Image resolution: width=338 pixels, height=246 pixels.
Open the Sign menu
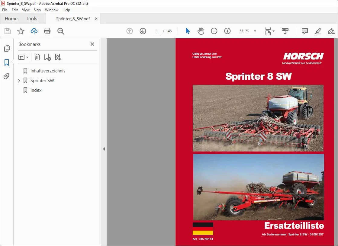point(37,10)
